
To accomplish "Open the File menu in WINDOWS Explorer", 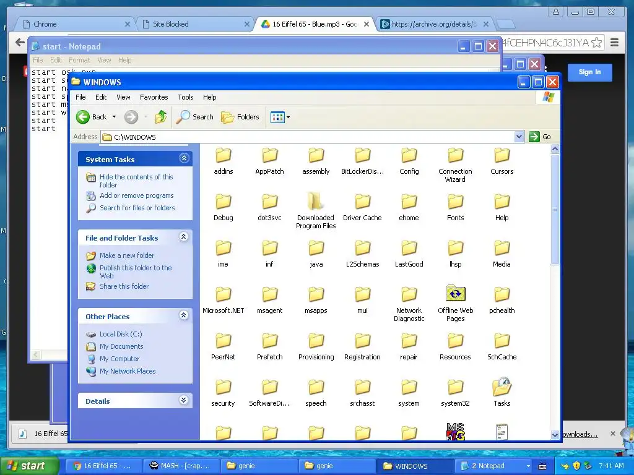I will point(80,97).
